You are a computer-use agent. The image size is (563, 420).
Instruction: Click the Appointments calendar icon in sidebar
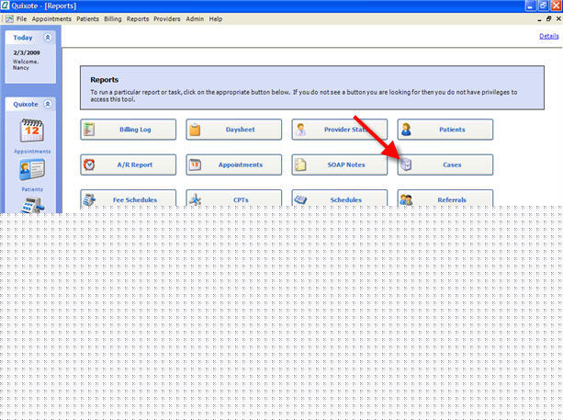pyautogui.click(x=32, y=131)
